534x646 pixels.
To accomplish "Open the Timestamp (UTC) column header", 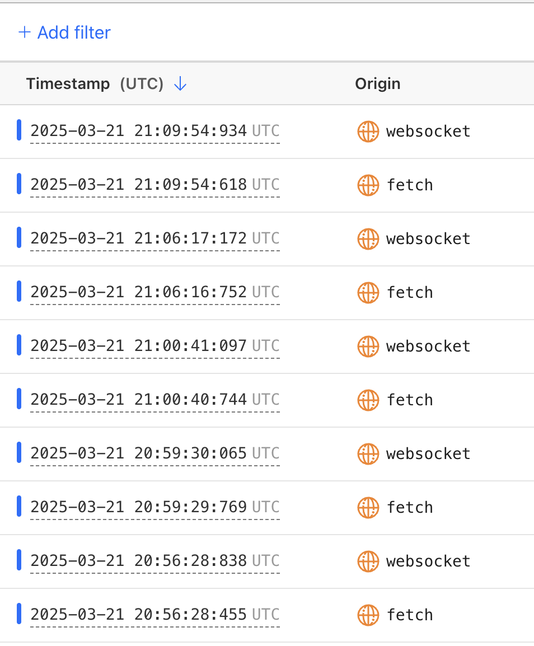I will click(x=95, y=83).
